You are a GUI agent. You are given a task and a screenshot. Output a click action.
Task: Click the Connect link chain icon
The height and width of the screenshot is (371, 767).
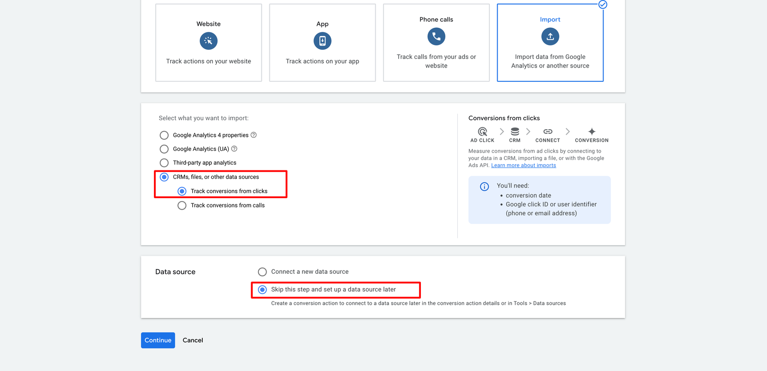pyautogui.click(x=547, y=132)
